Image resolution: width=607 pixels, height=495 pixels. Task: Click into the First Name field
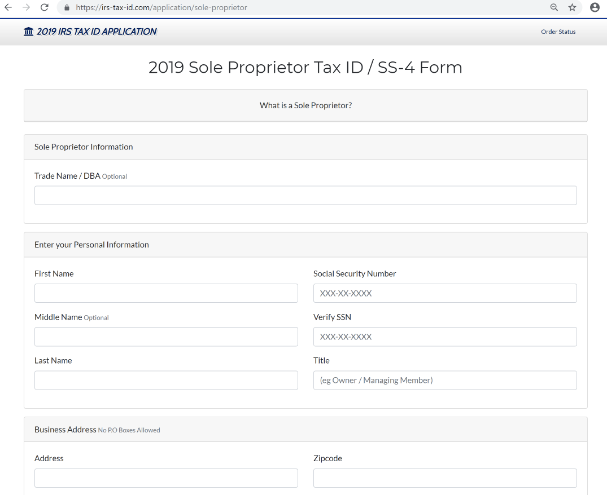click(166, 293)
